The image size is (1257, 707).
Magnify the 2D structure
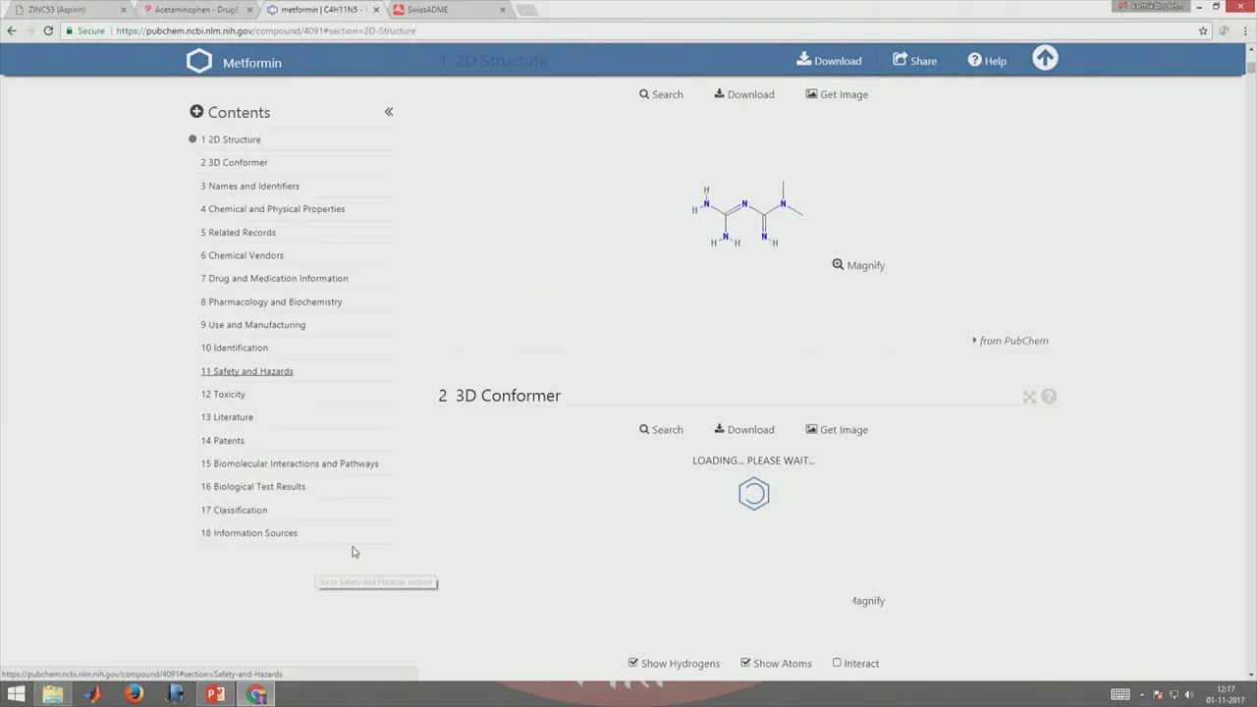pyautogui.click(x=858, y=265)
